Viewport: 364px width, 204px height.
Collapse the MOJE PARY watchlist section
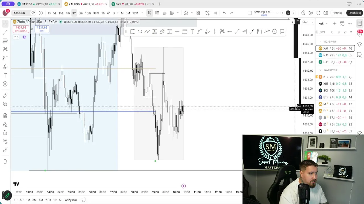tap(320, 42)
